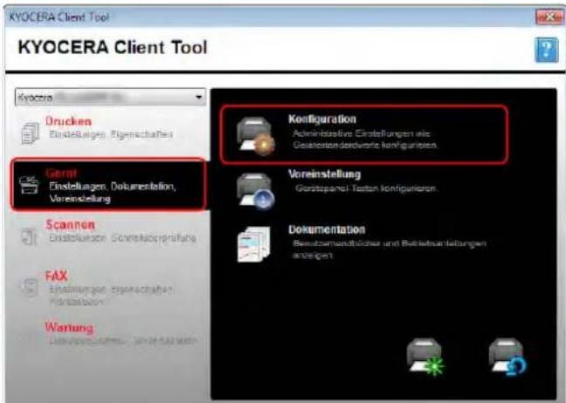This screenshot has width=566, height=403.
Task: Click the Einstellungen, Eigenschaften text under Drucken
Action: click(111, 134)
